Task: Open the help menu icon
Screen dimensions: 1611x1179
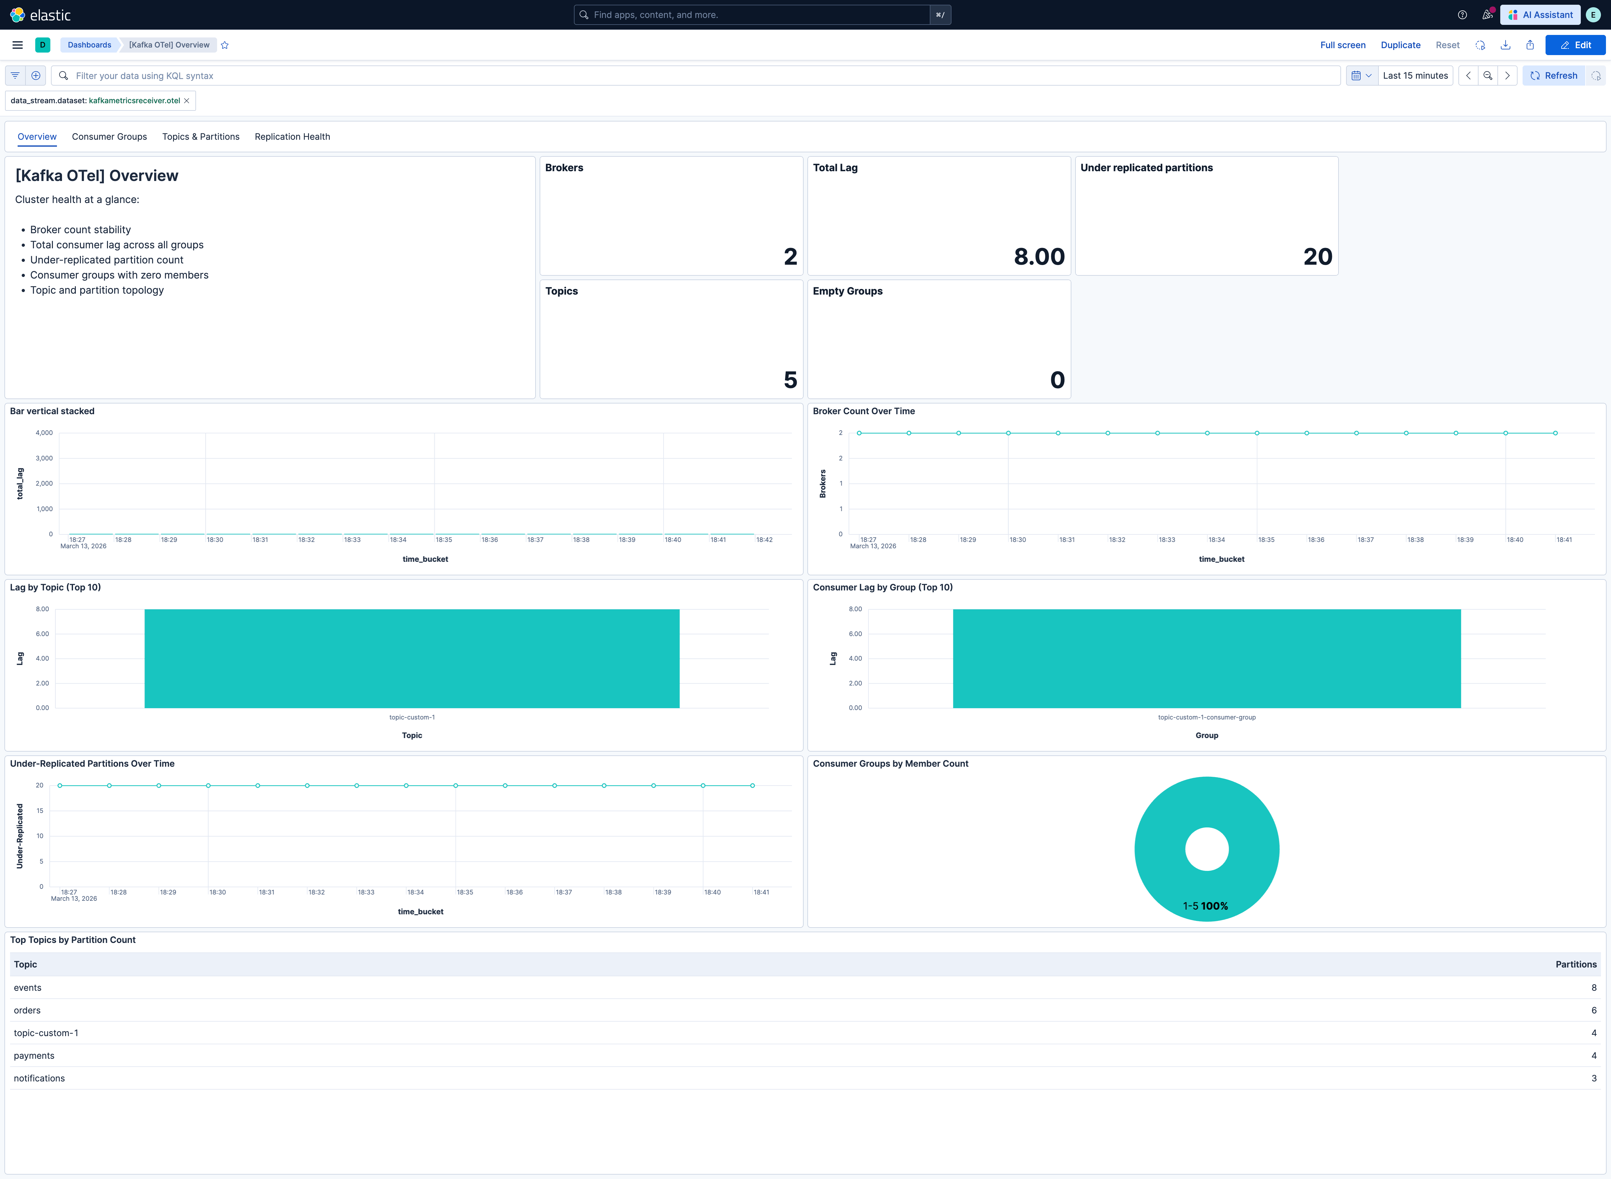Action: pyautogui.click(x=1462, y=15)
